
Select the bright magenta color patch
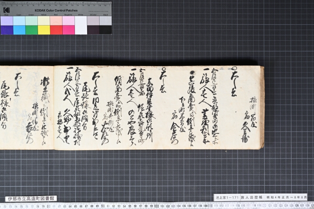(x=68, y=30)
